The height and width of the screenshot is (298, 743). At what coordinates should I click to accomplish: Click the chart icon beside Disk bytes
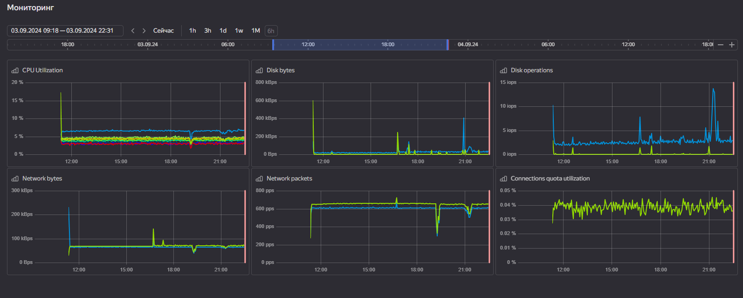[x=259, y=70]
